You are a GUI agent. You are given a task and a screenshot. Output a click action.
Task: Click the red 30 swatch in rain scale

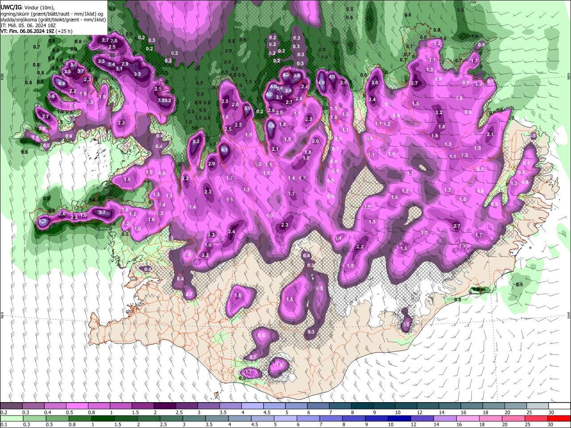(559, 418)
